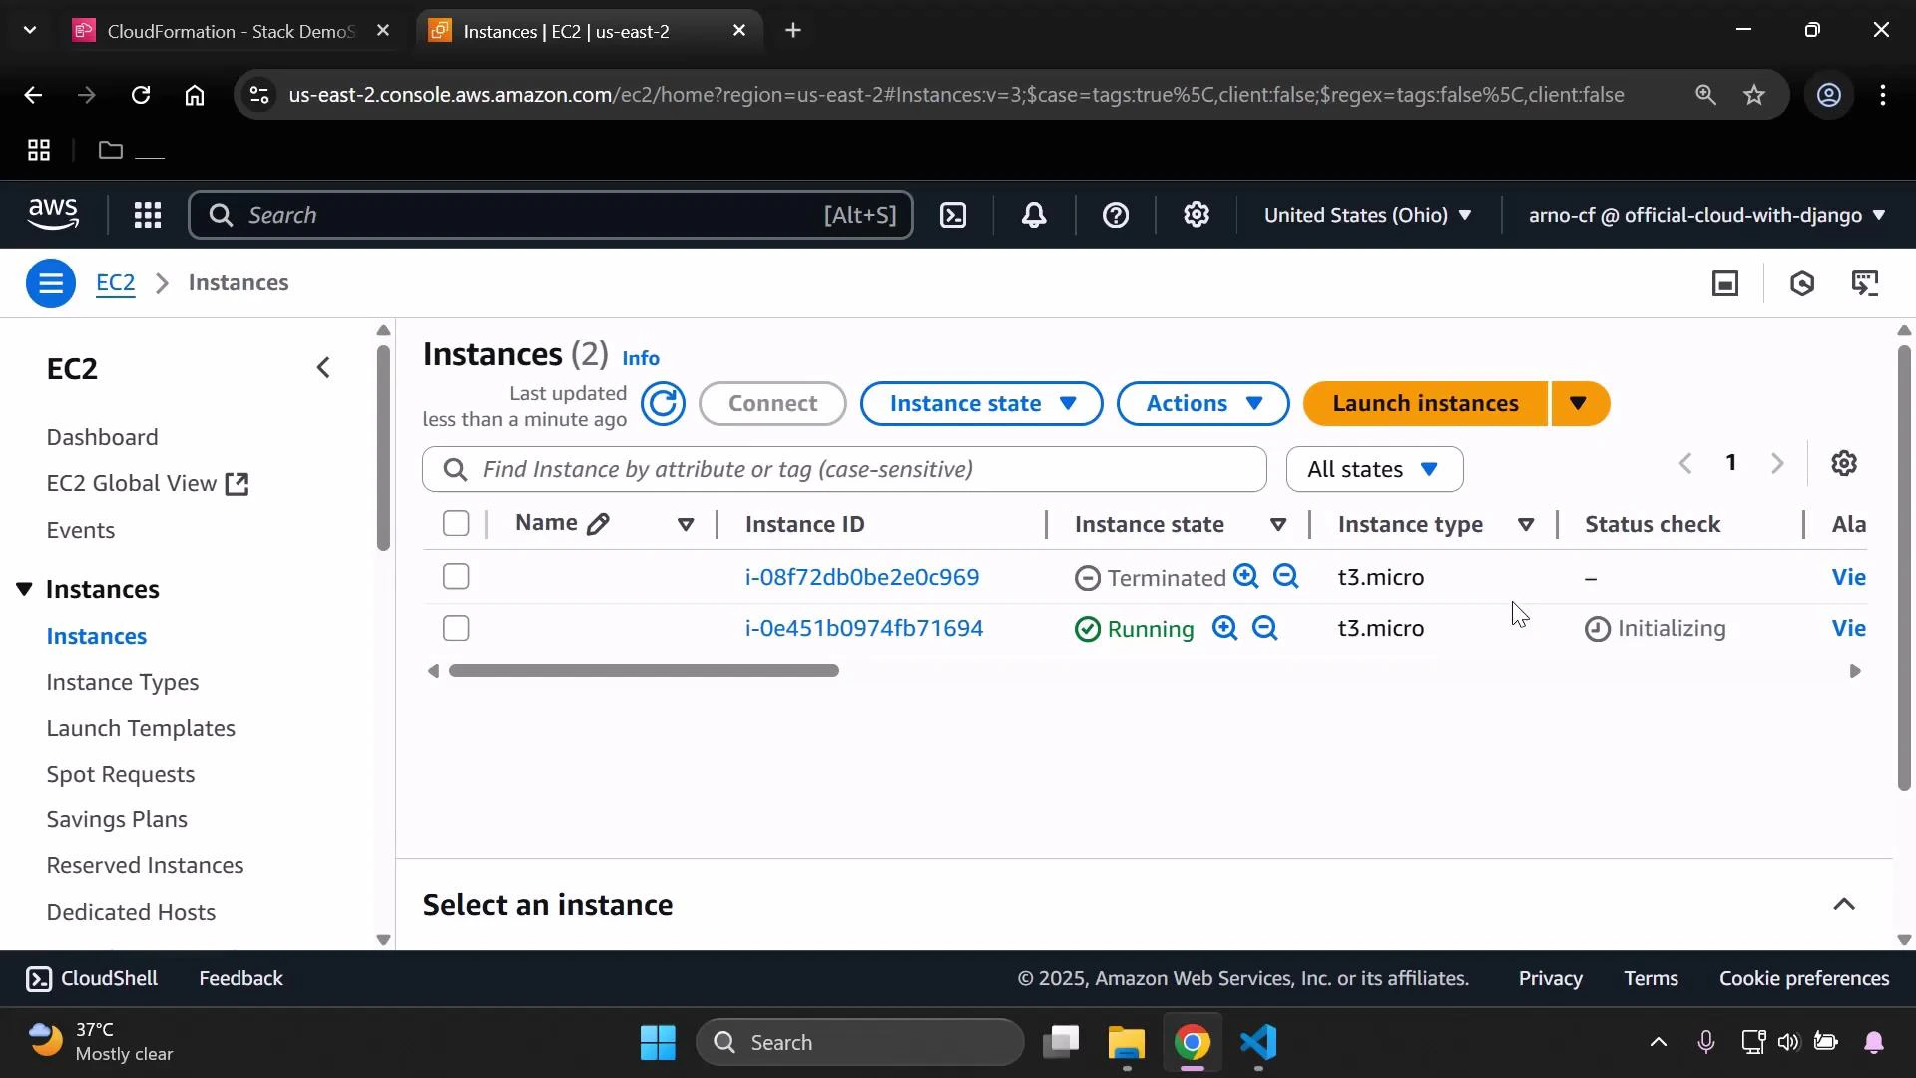The image size is (1916, 1078).
Task: Edit the Name column tag pencil
Action: [598, 524]
